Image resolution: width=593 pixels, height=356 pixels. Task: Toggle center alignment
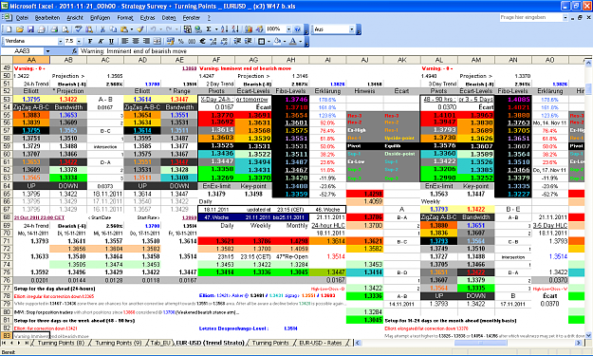click(x=135, y=41)
